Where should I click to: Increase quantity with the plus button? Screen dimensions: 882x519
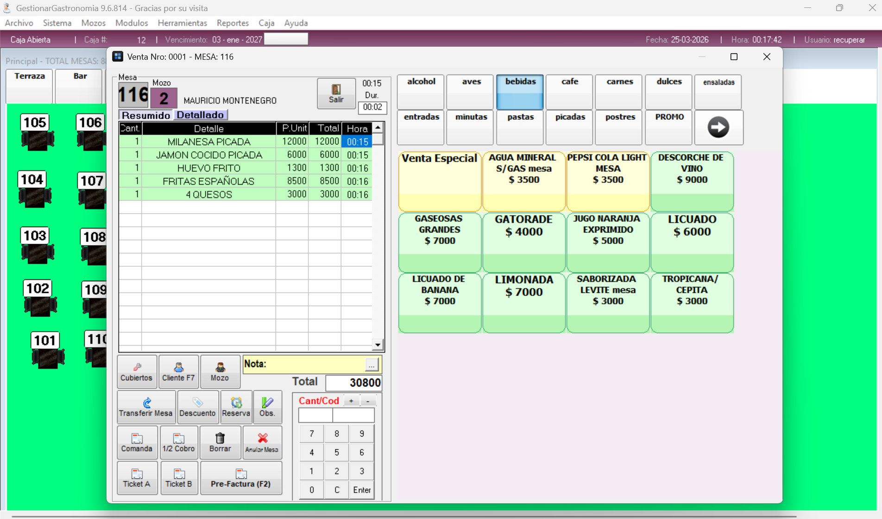351,401
